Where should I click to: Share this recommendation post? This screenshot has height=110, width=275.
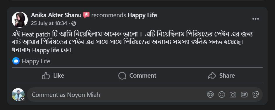(221, 76)
